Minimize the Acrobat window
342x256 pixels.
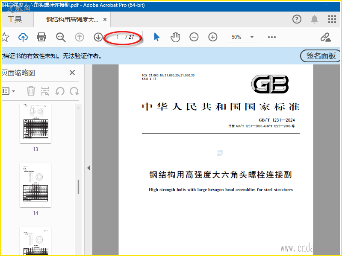[x=326, y=5]
